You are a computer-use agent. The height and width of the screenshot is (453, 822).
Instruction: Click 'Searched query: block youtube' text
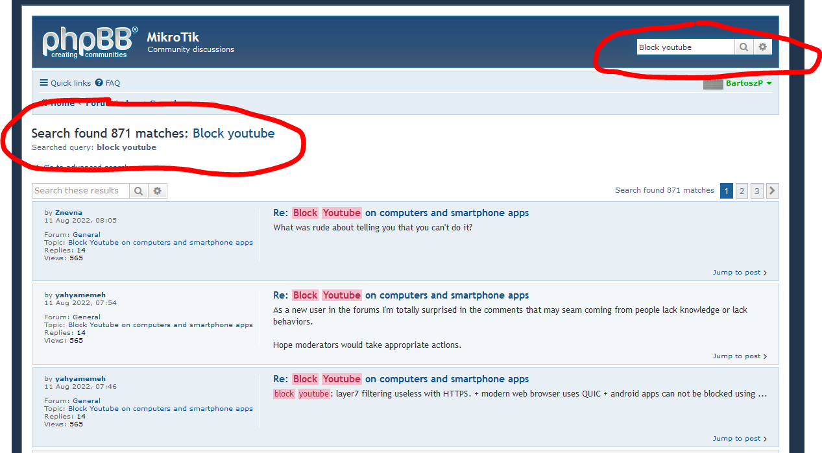point(94,147)
